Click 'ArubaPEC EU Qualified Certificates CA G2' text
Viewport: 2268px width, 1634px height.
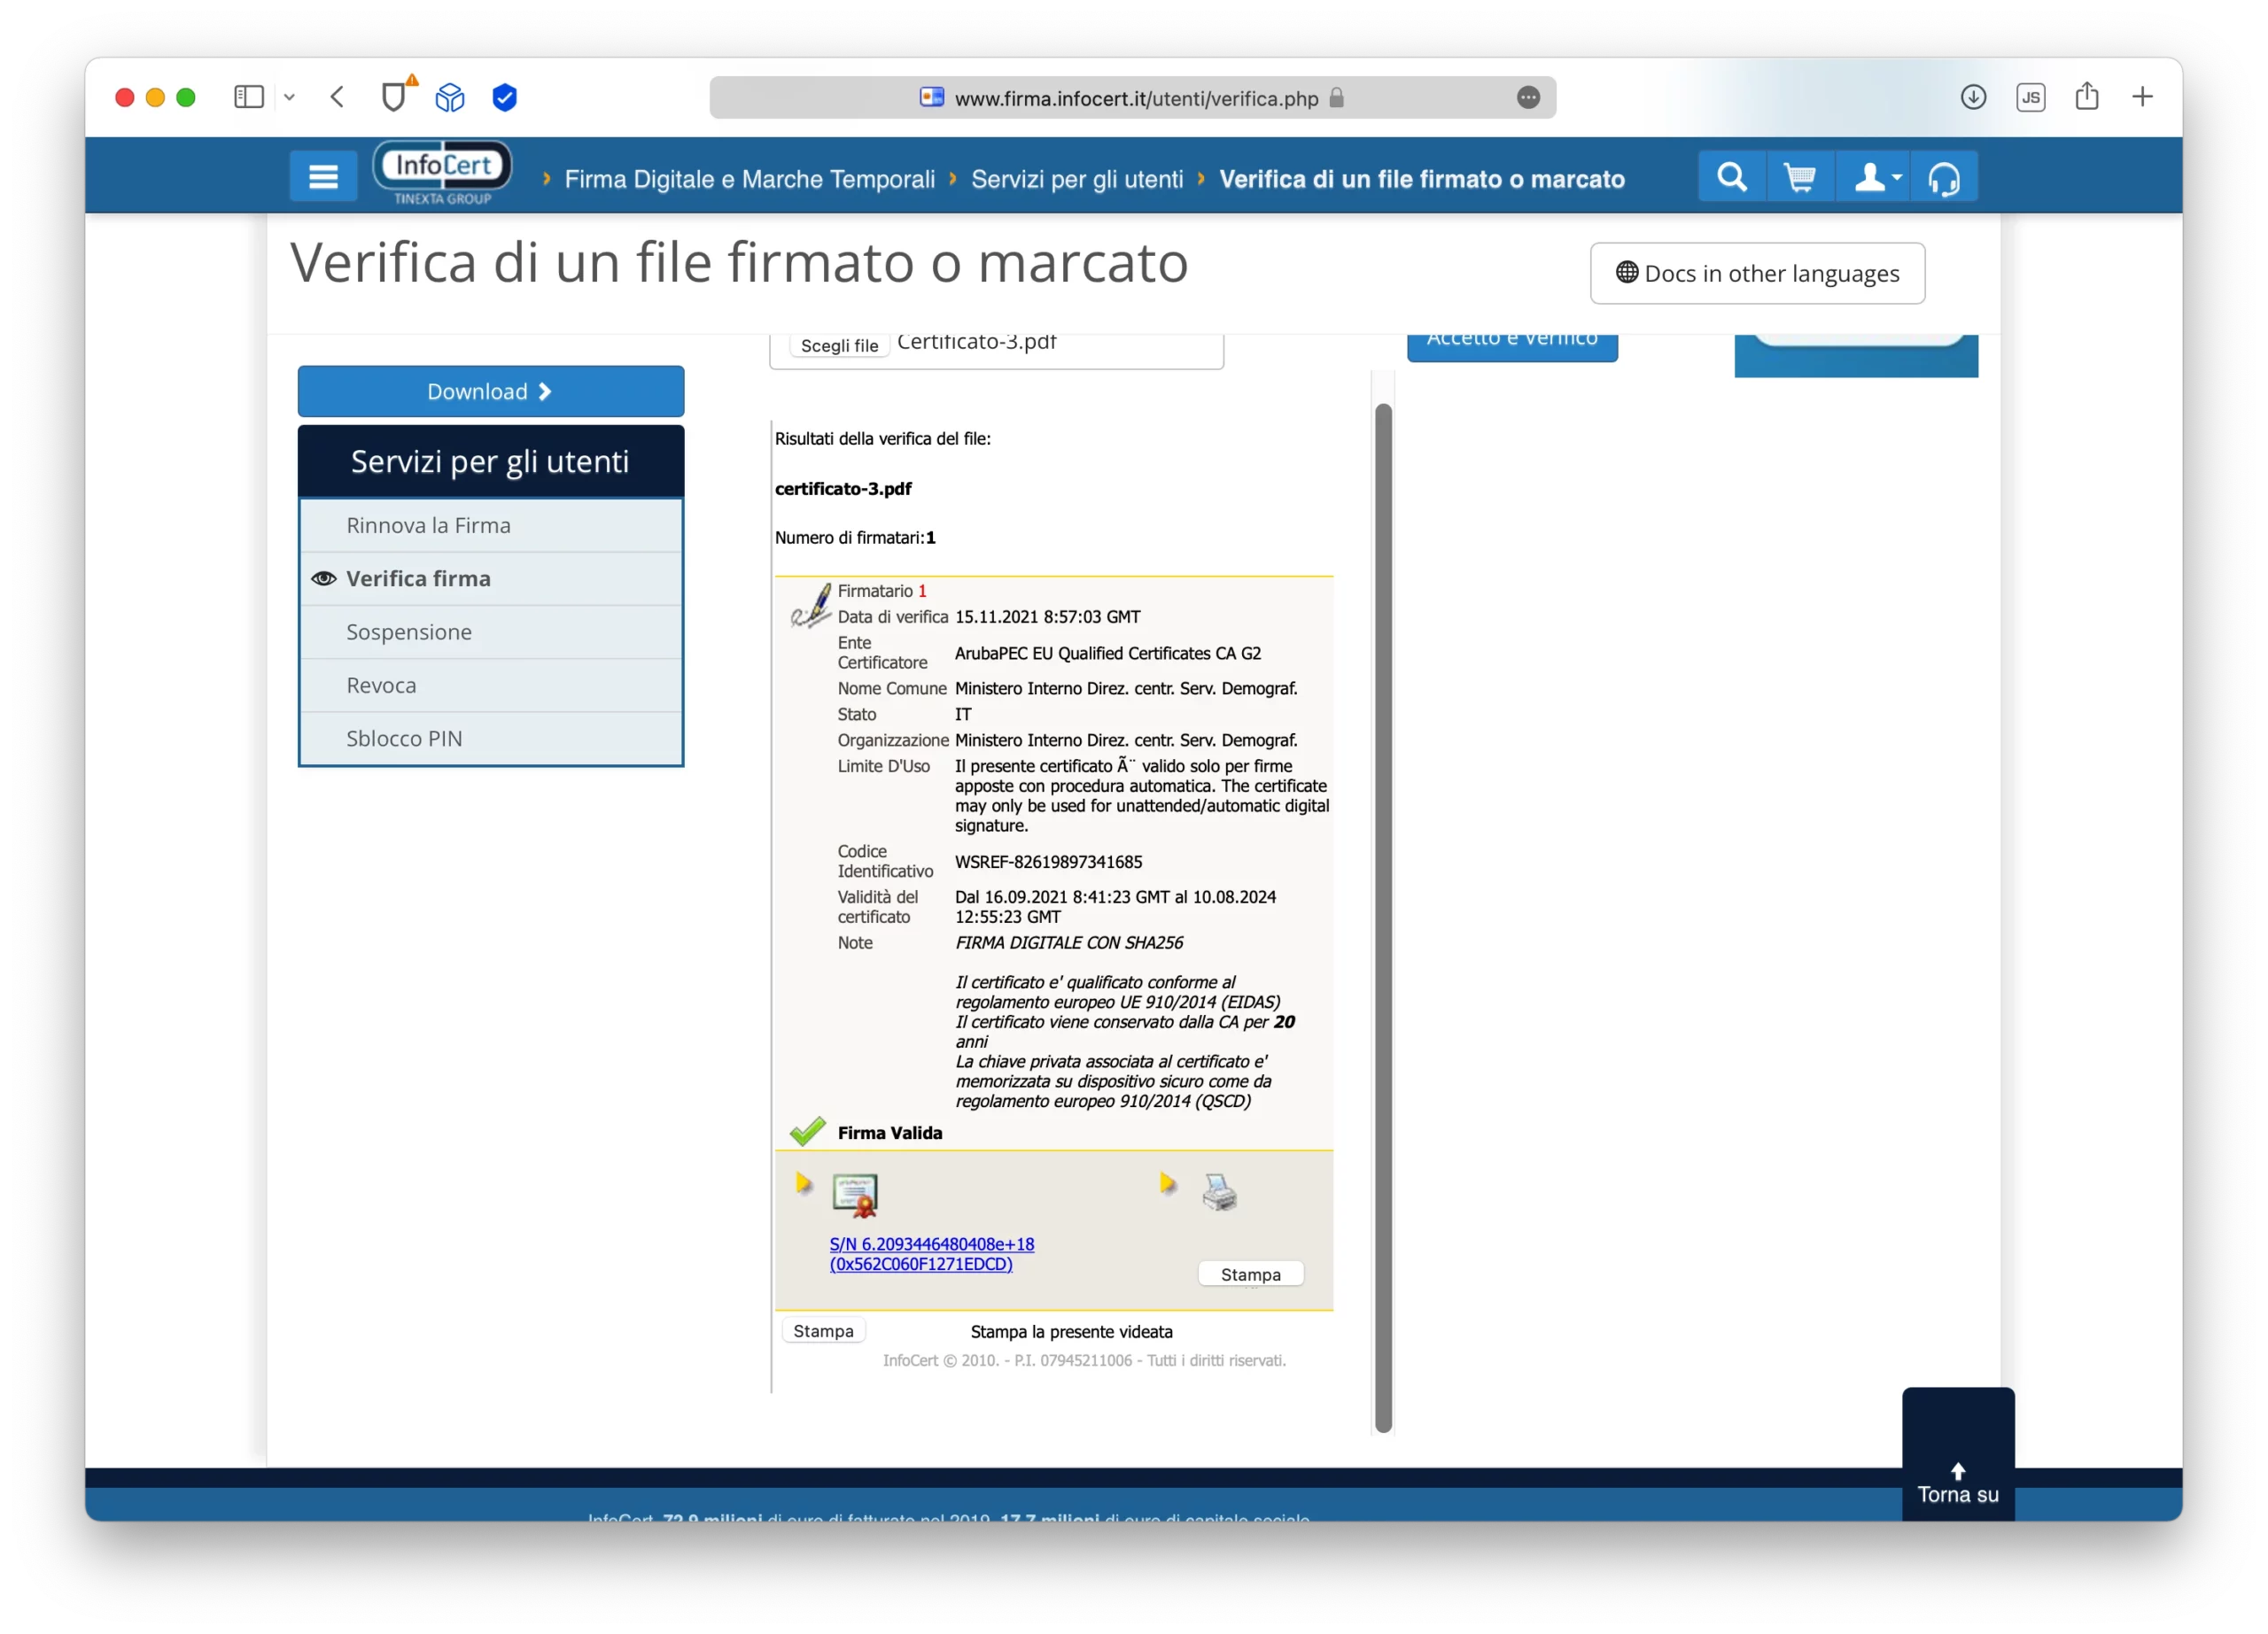coord(1107,653)
